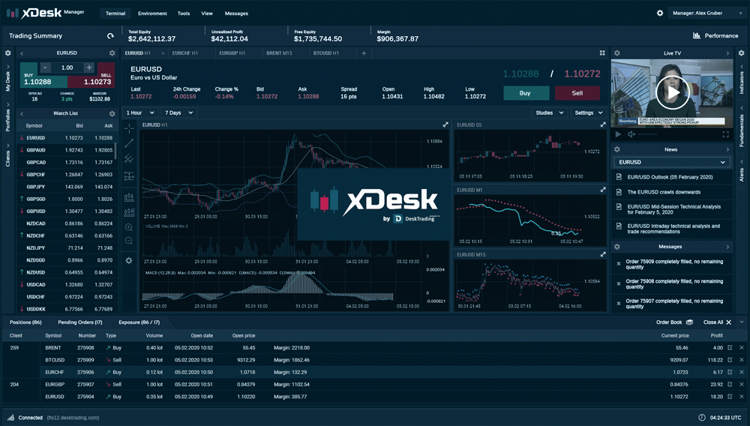Toggle Live TV fullscreen mode
750x426 pixels.
(x=725, y=134)
